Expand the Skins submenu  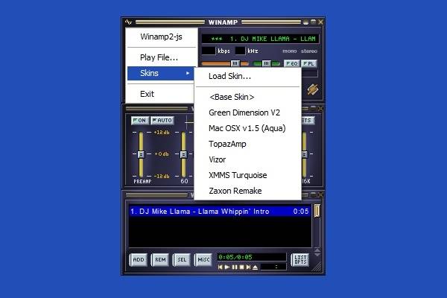click(161, 73)
